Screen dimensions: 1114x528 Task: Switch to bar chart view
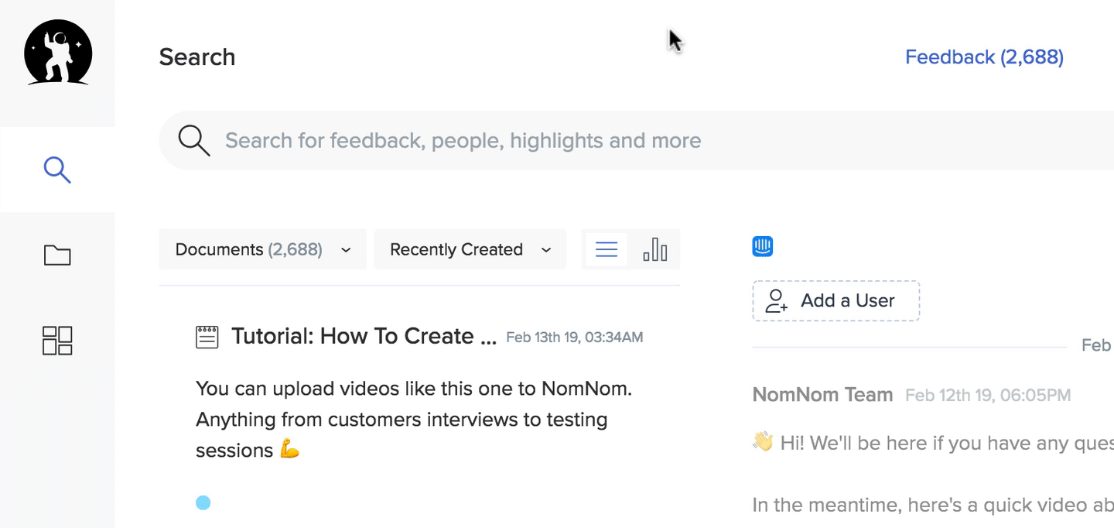click(x=655, y=249)
